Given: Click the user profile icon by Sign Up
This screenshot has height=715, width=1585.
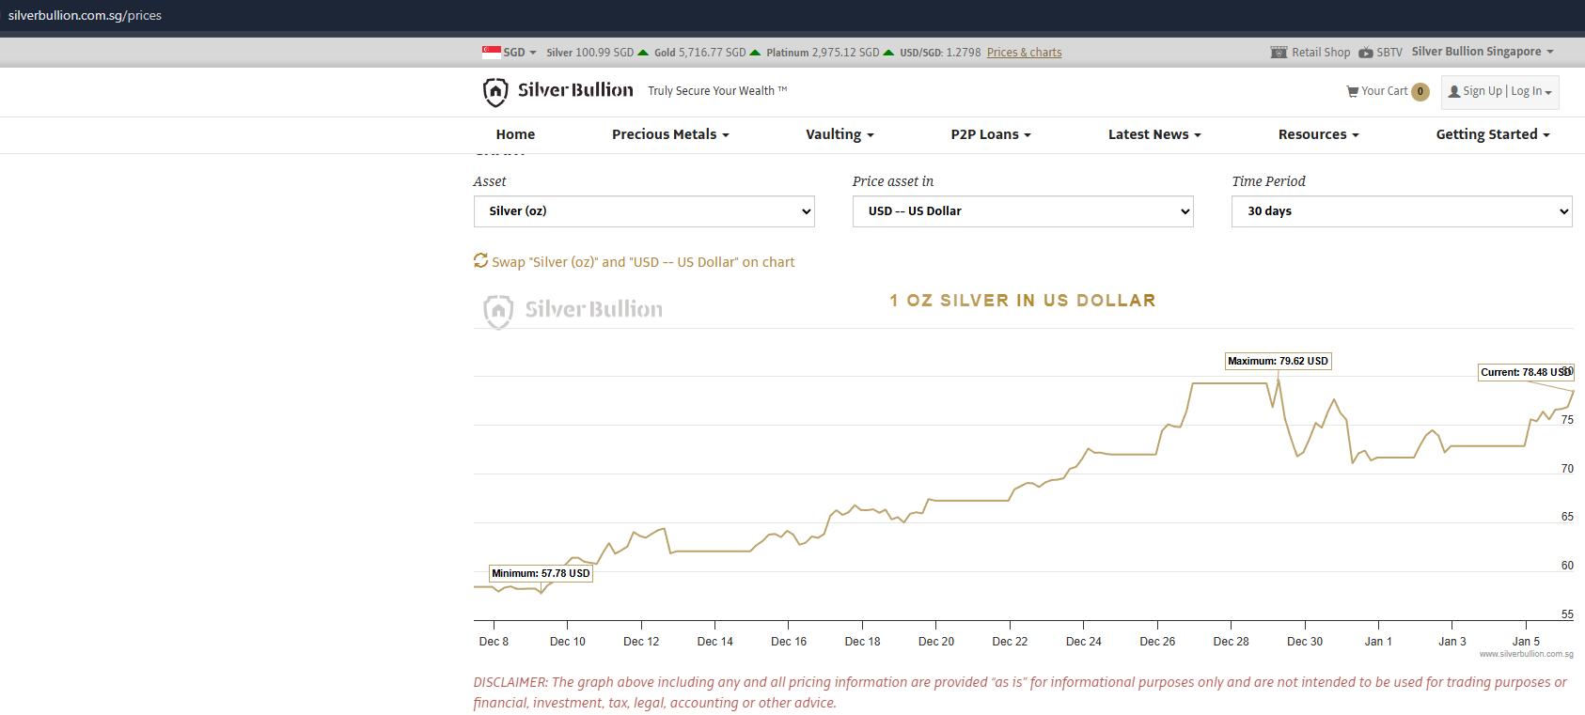Looking at the screenshot, I should point(1454,91).
